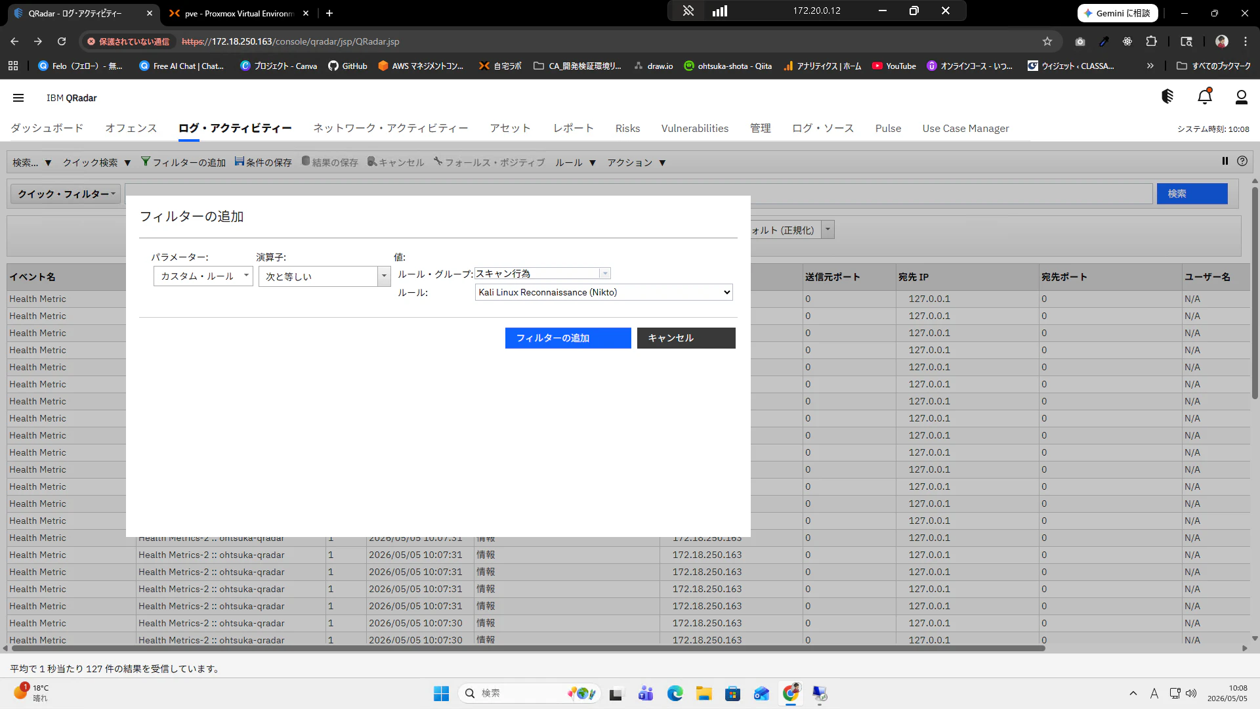This screenshot has width=1260, height=709.
Task: Open the クイック検索 toolbar menu
Action: 96,162
